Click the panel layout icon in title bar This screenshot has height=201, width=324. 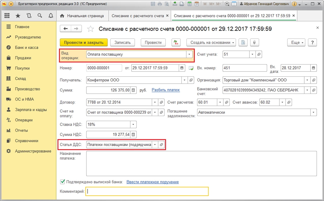click(x=234, y=4)
